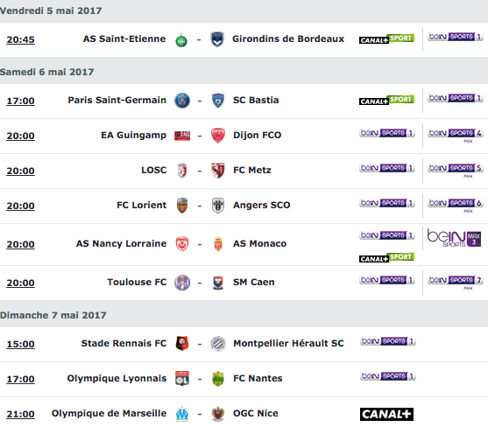Viewport: 488px width, 427px height.
Task: Click the Girondins de Bordeaux crest
Action: 217,39
